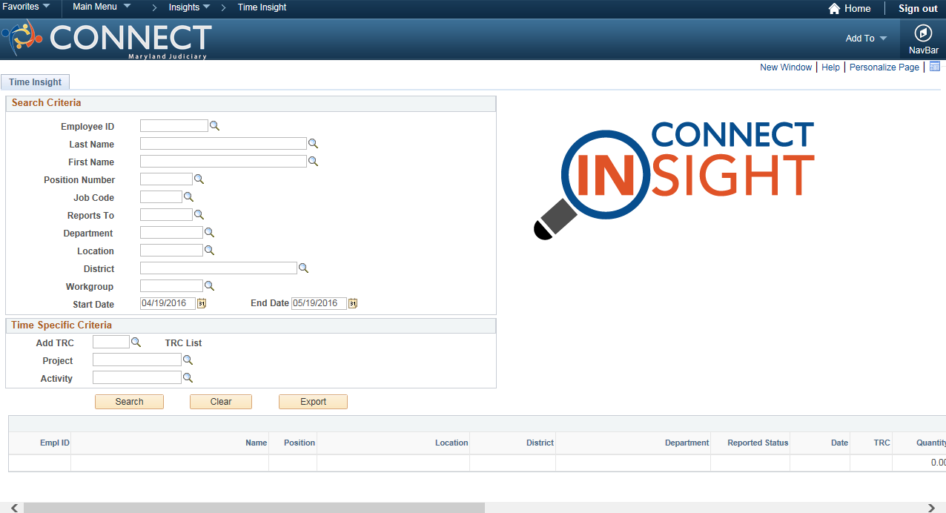This screenshot has width=946, height=513.
Task: Click into the Reports To field
Action: [166, 215]
